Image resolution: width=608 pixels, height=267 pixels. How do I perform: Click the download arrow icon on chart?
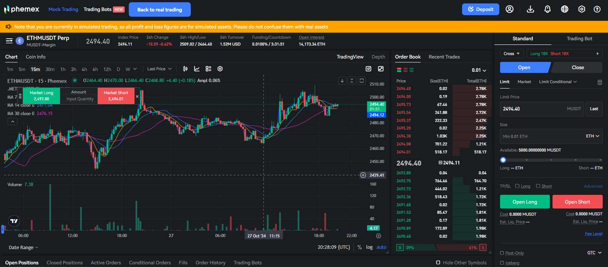(342, 81)
